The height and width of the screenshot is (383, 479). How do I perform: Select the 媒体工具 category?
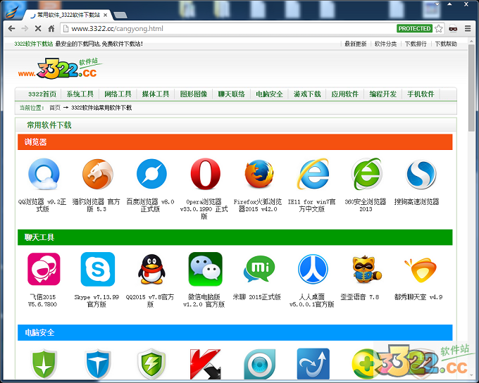pyautogui.click(x=156, y=94)
